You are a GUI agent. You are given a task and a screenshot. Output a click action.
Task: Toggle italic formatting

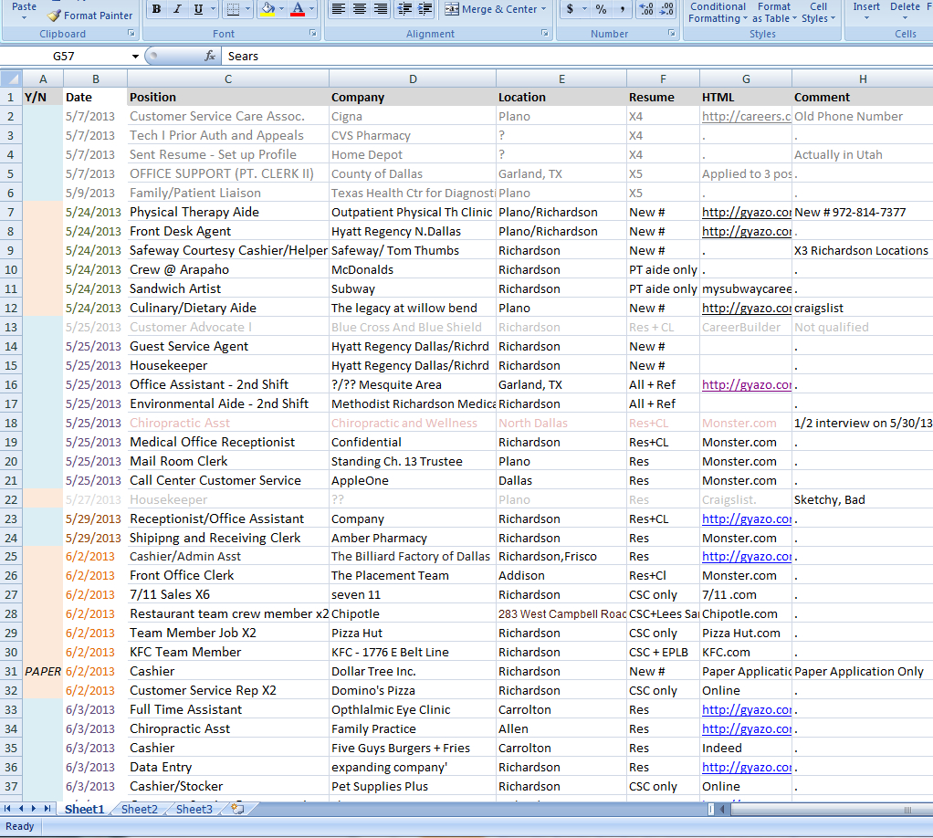pyautogui.click(x=178, y=9)
